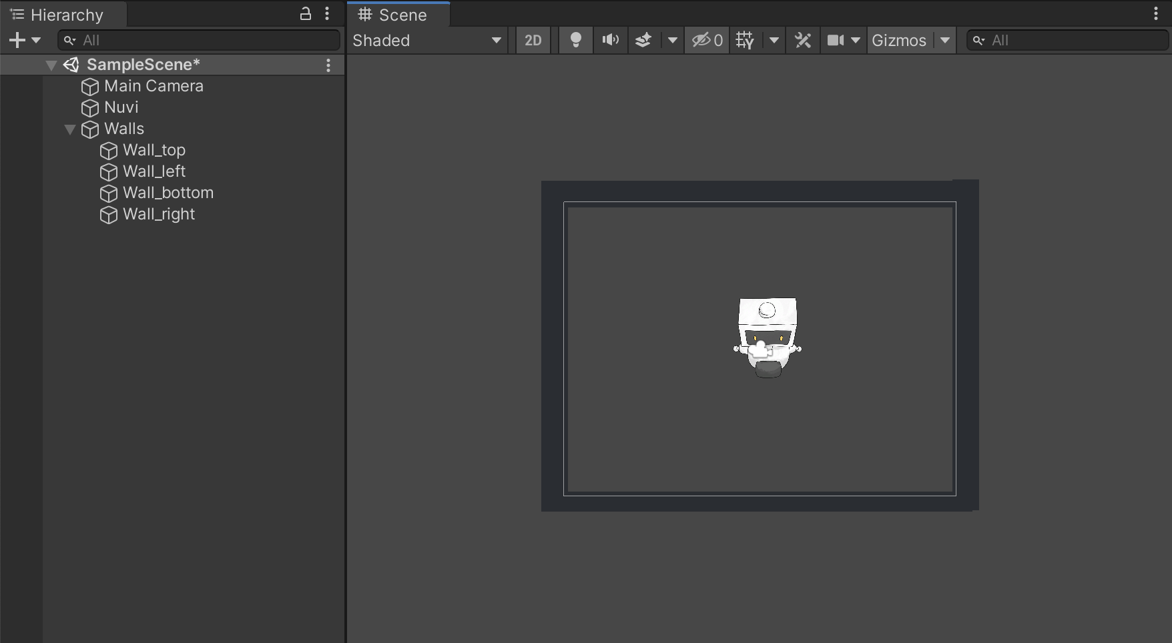Toggle the scene grid visibility

[745, 40]
